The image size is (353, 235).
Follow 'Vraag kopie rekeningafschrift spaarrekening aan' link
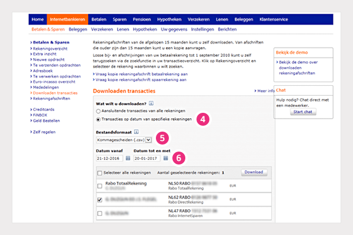[139, 80]
